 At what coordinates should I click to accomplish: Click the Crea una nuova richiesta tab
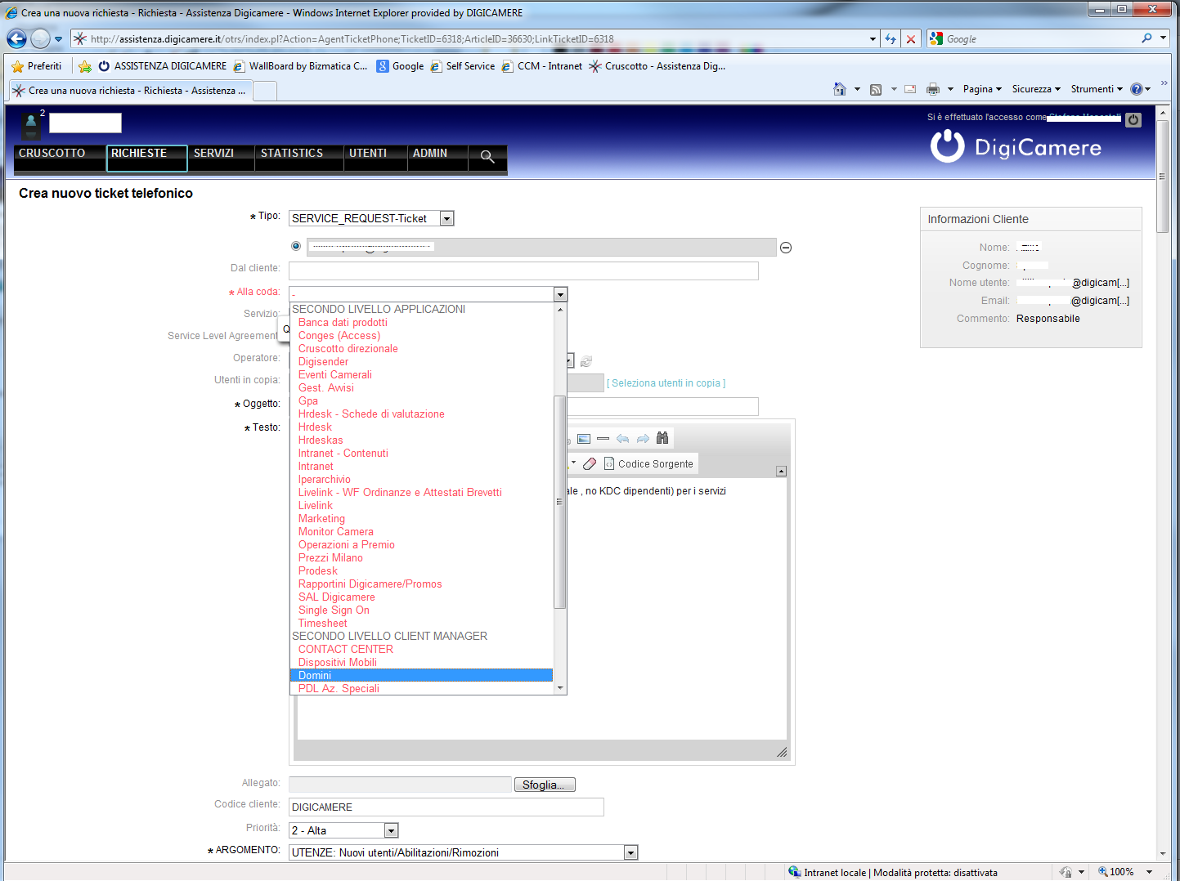coord(130,91)
